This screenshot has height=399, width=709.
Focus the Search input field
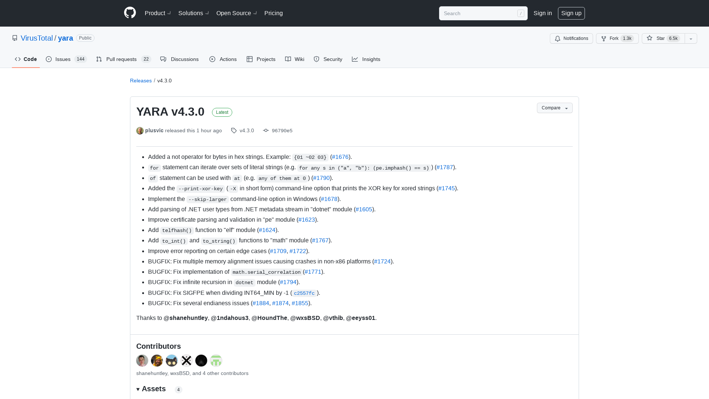pos(483,13)
